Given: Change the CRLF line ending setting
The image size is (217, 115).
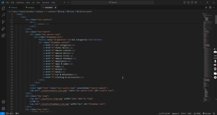Looking at the screenshot, I should pos(190,113).
